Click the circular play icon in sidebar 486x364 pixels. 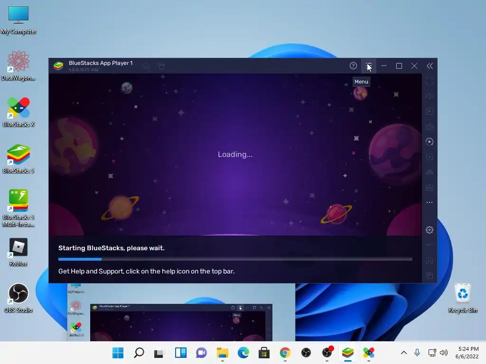click(x=429, y=142)
